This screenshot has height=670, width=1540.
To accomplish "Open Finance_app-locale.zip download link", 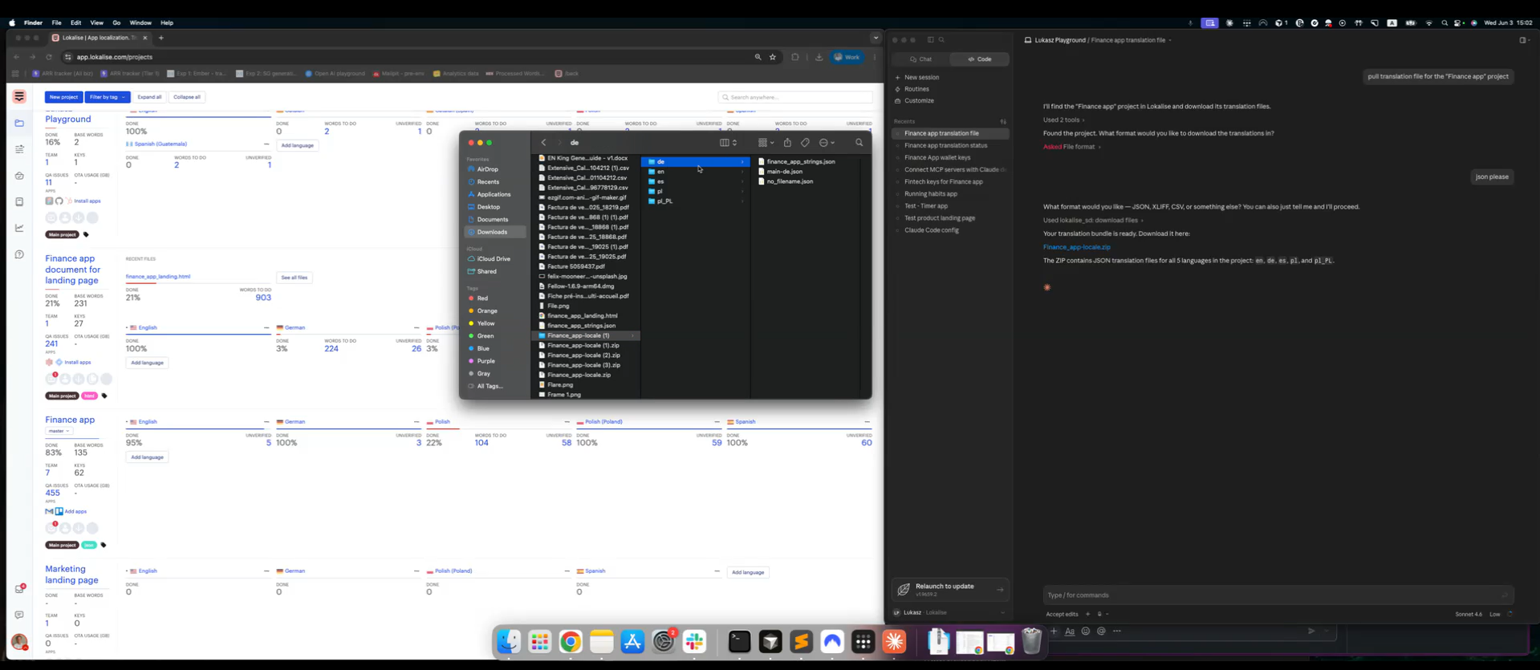I will click(x=1076, y=247).
